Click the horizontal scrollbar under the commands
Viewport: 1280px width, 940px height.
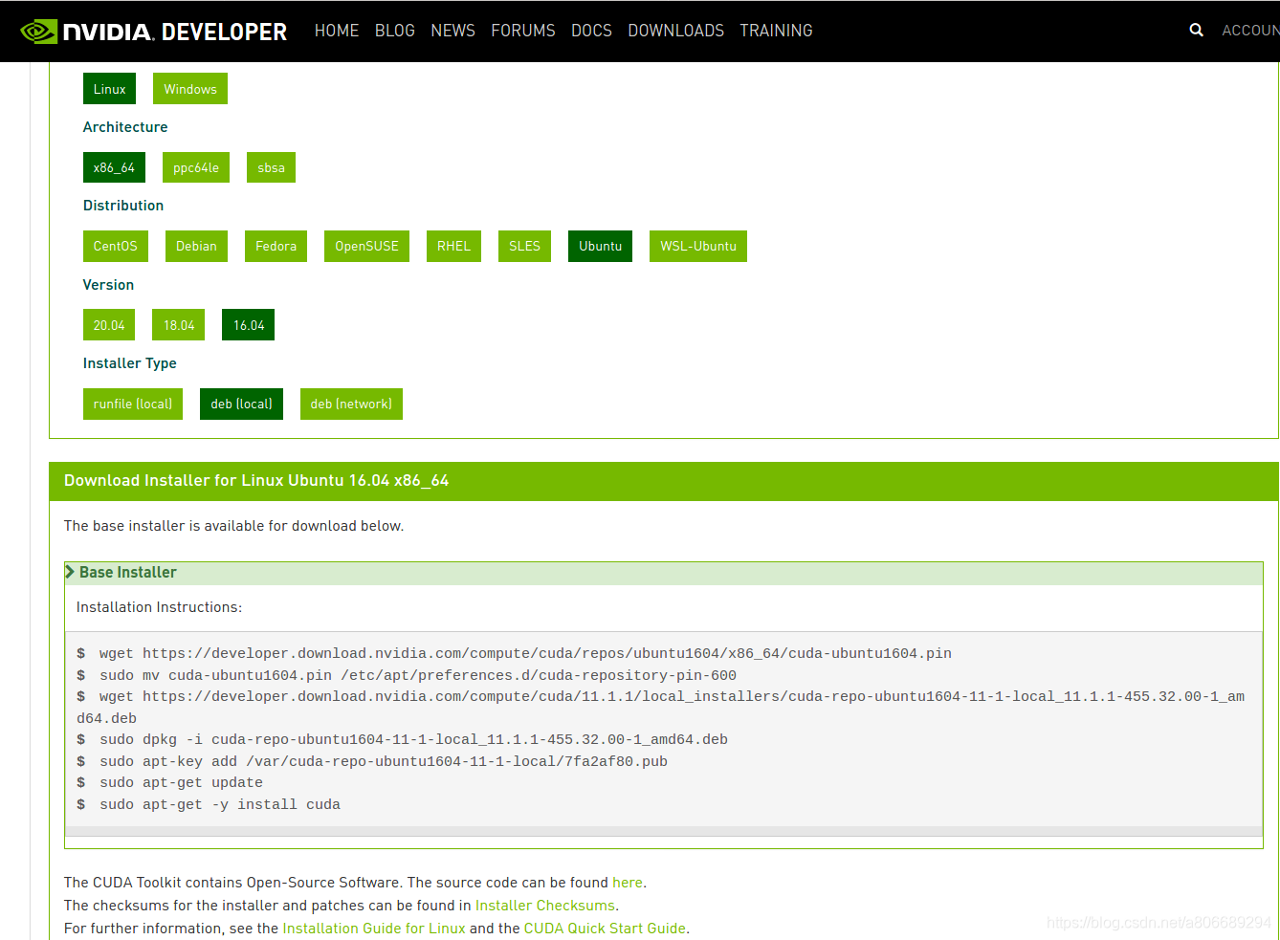tap(664, 831)
